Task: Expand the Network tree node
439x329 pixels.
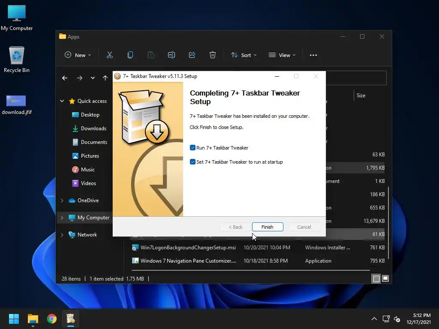Action: (62, 235)
